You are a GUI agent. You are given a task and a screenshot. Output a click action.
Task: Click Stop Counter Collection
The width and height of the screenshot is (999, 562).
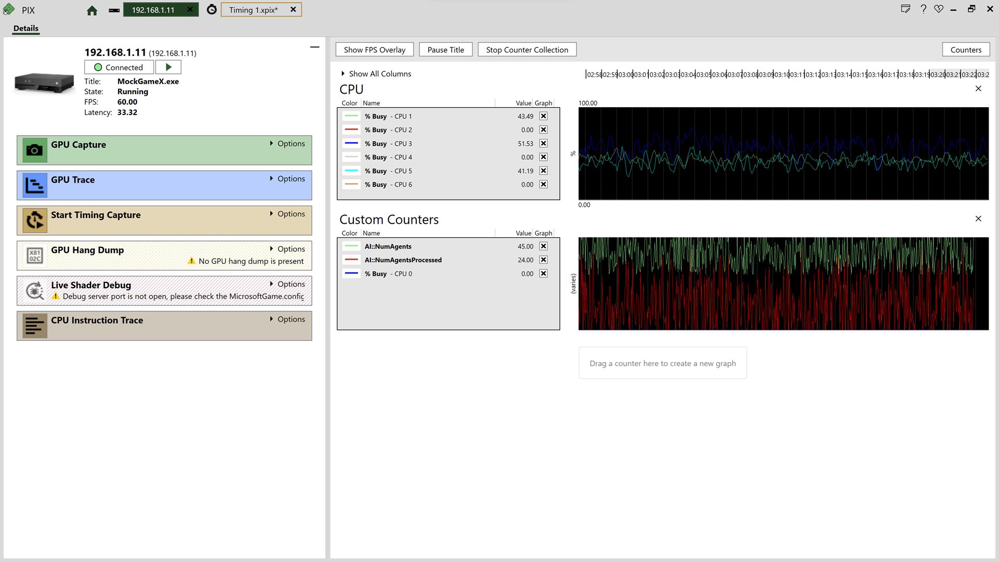pos(527,50)
